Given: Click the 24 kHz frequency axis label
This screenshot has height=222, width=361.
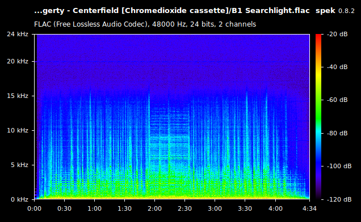Looking at the screenshot, I should pos(18,34).
